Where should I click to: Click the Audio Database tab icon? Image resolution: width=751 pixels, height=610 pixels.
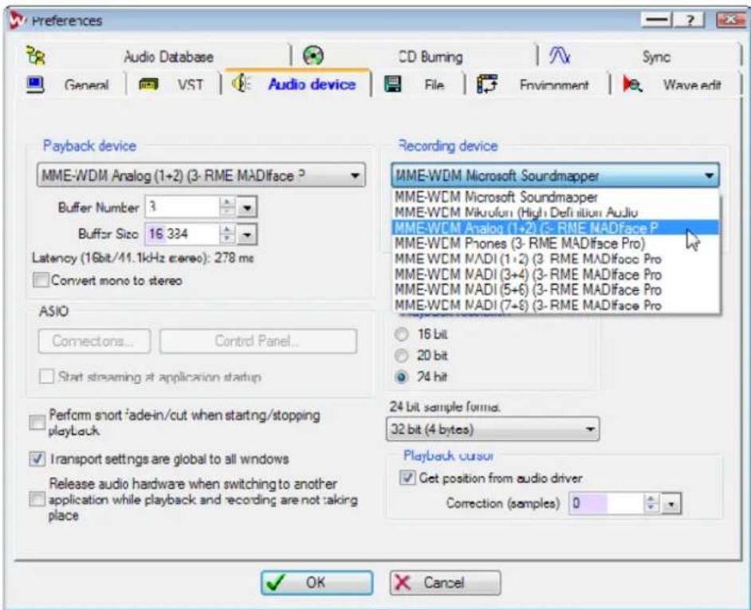click(x=35, y=56)
